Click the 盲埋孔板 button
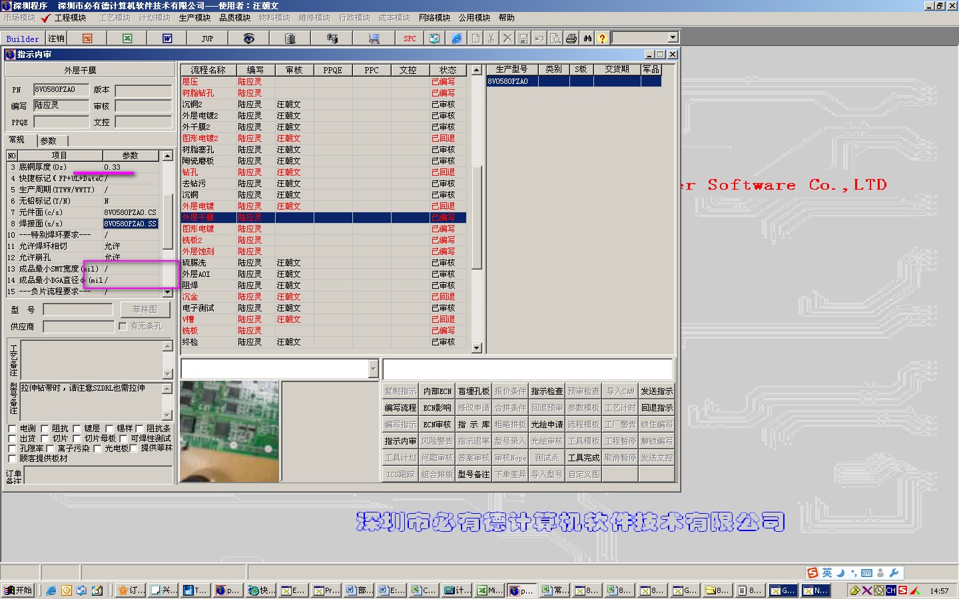 [x=474, y=391]
